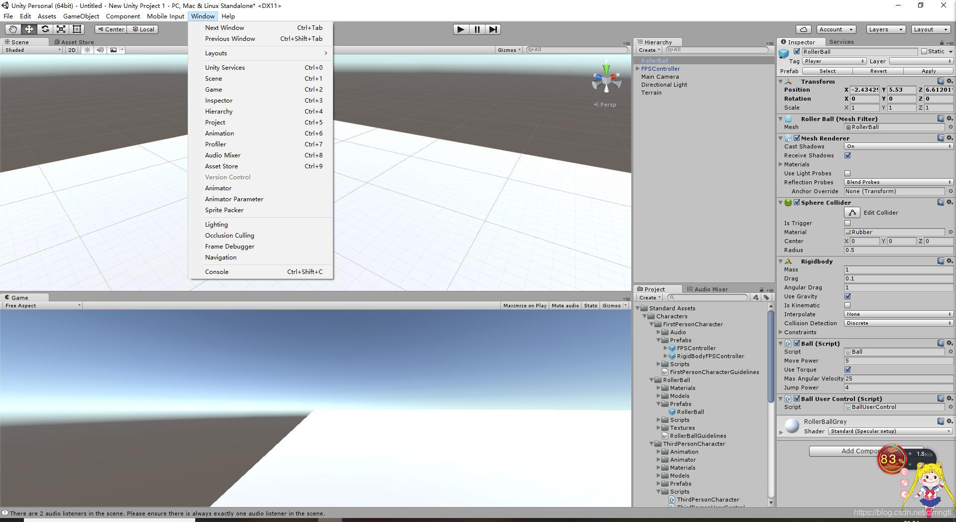Open the Free Aspect dropdown

pyautogui.click(x=42, y=305)
